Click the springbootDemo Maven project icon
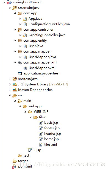This screenshot has height=170, width=108. coord(9,2)
